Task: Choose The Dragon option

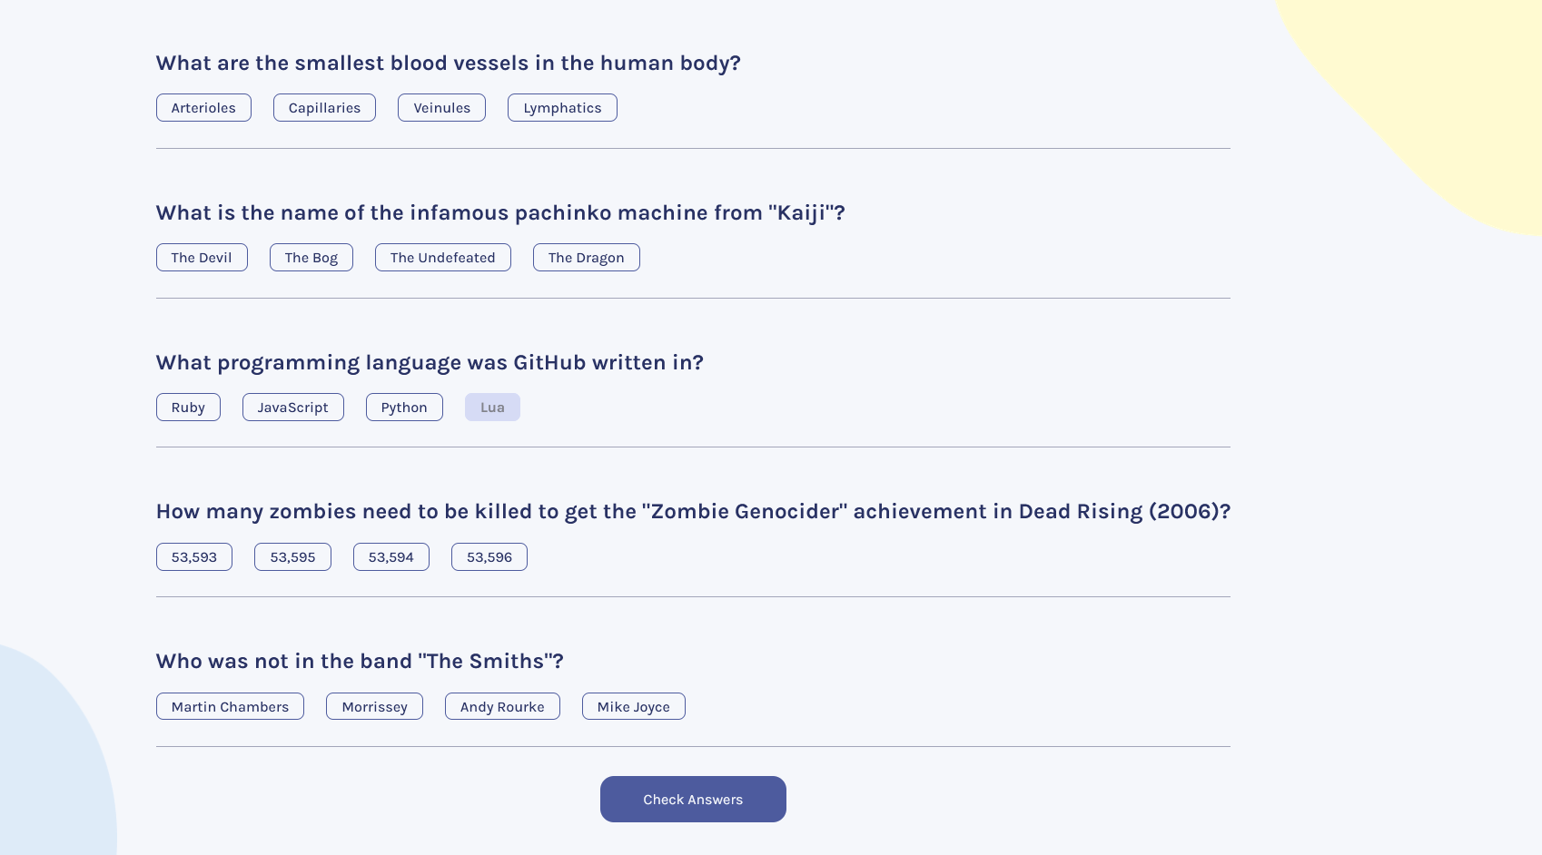Action: [587, 258]
